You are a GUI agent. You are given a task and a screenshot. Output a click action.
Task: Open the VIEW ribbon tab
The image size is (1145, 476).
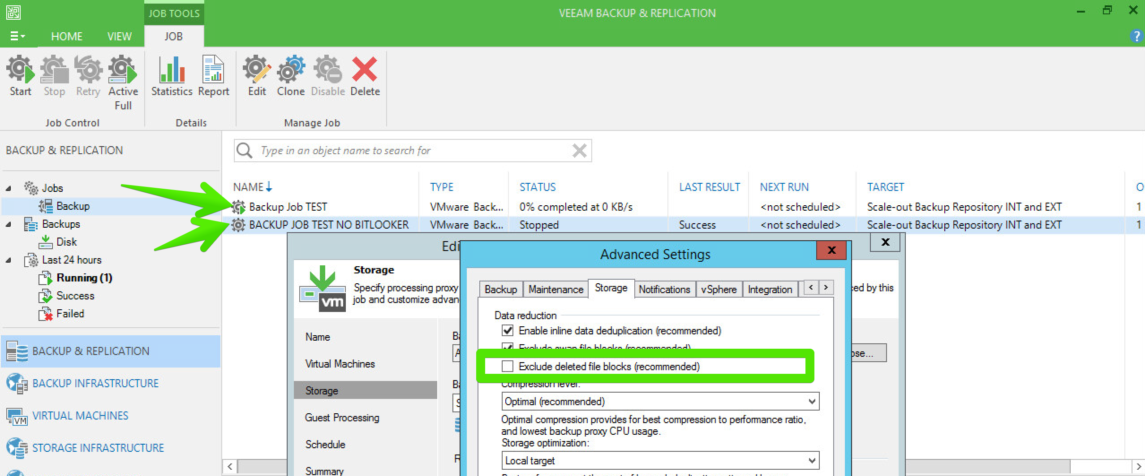(x=120, y=36)
